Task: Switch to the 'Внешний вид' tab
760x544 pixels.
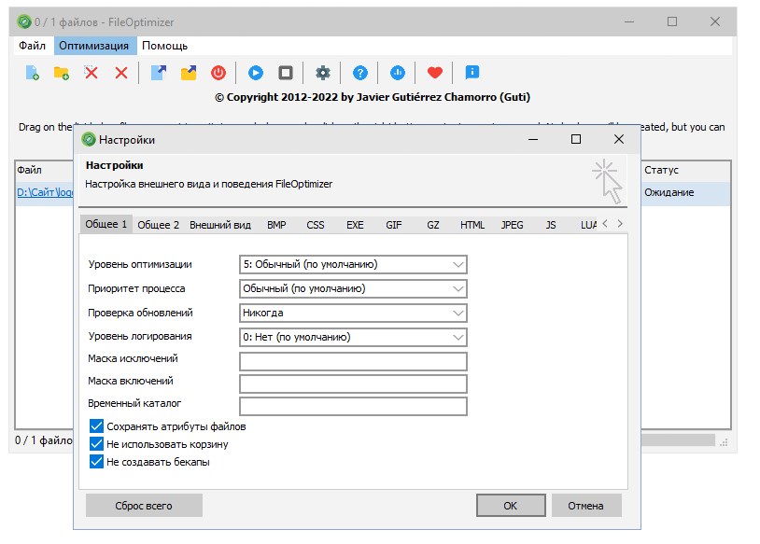Action: pyautogui.click(x=220, y=225)
